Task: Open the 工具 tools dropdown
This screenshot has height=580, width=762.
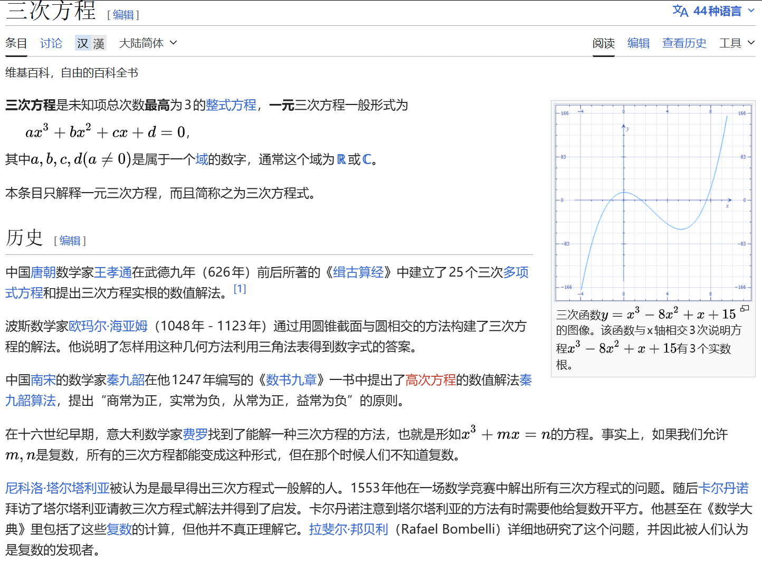Action: click(735, 43)
